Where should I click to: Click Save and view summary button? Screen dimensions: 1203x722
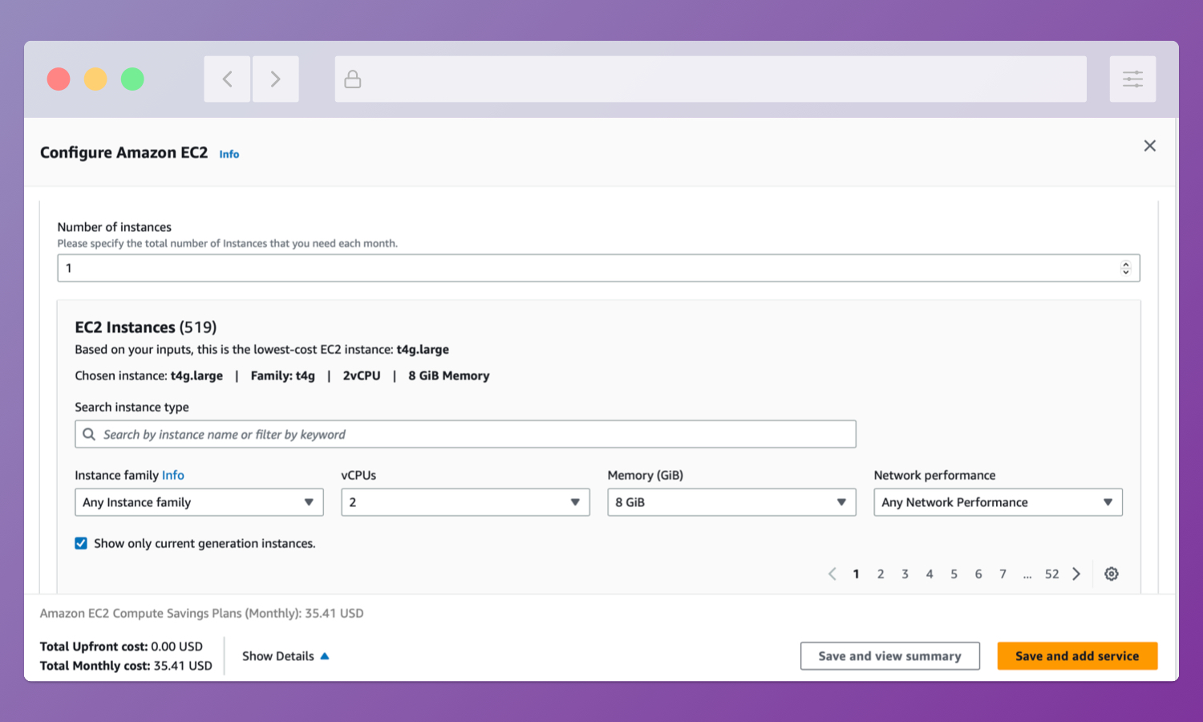pyautogui.click(x=889, y=655)
